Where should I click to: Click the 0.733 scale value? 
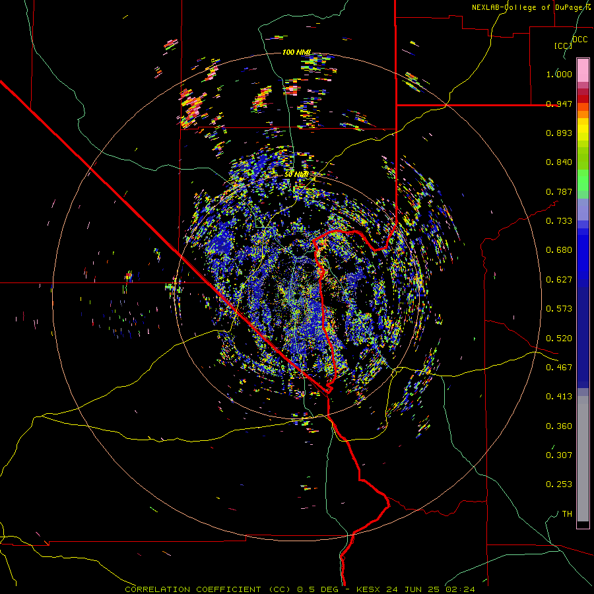[x=559, y=221]
